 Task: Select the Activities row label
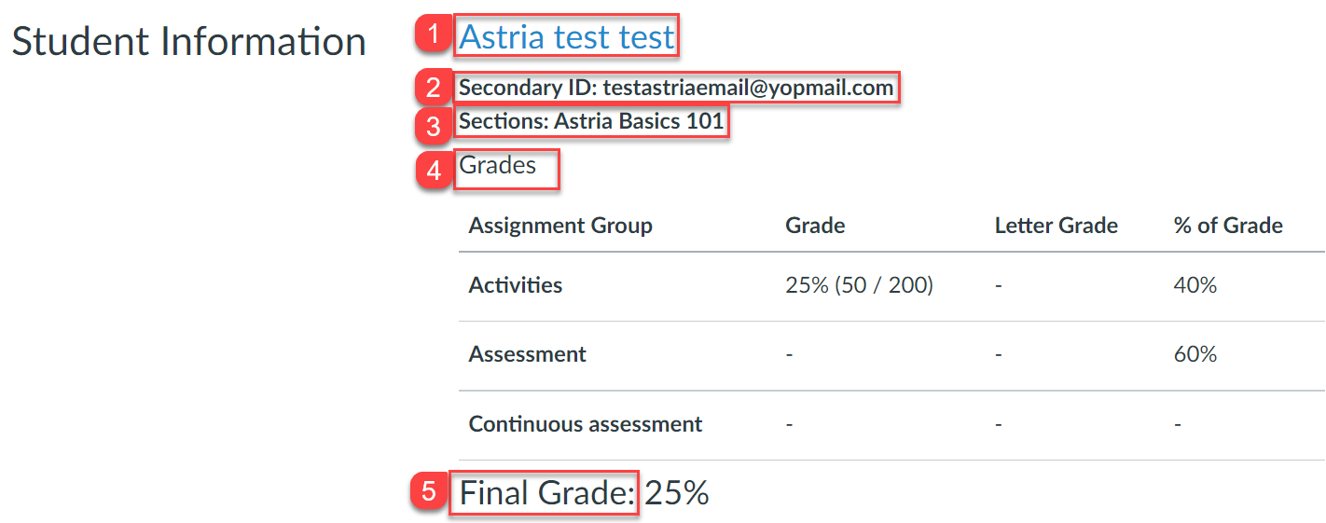coord(515,285)
